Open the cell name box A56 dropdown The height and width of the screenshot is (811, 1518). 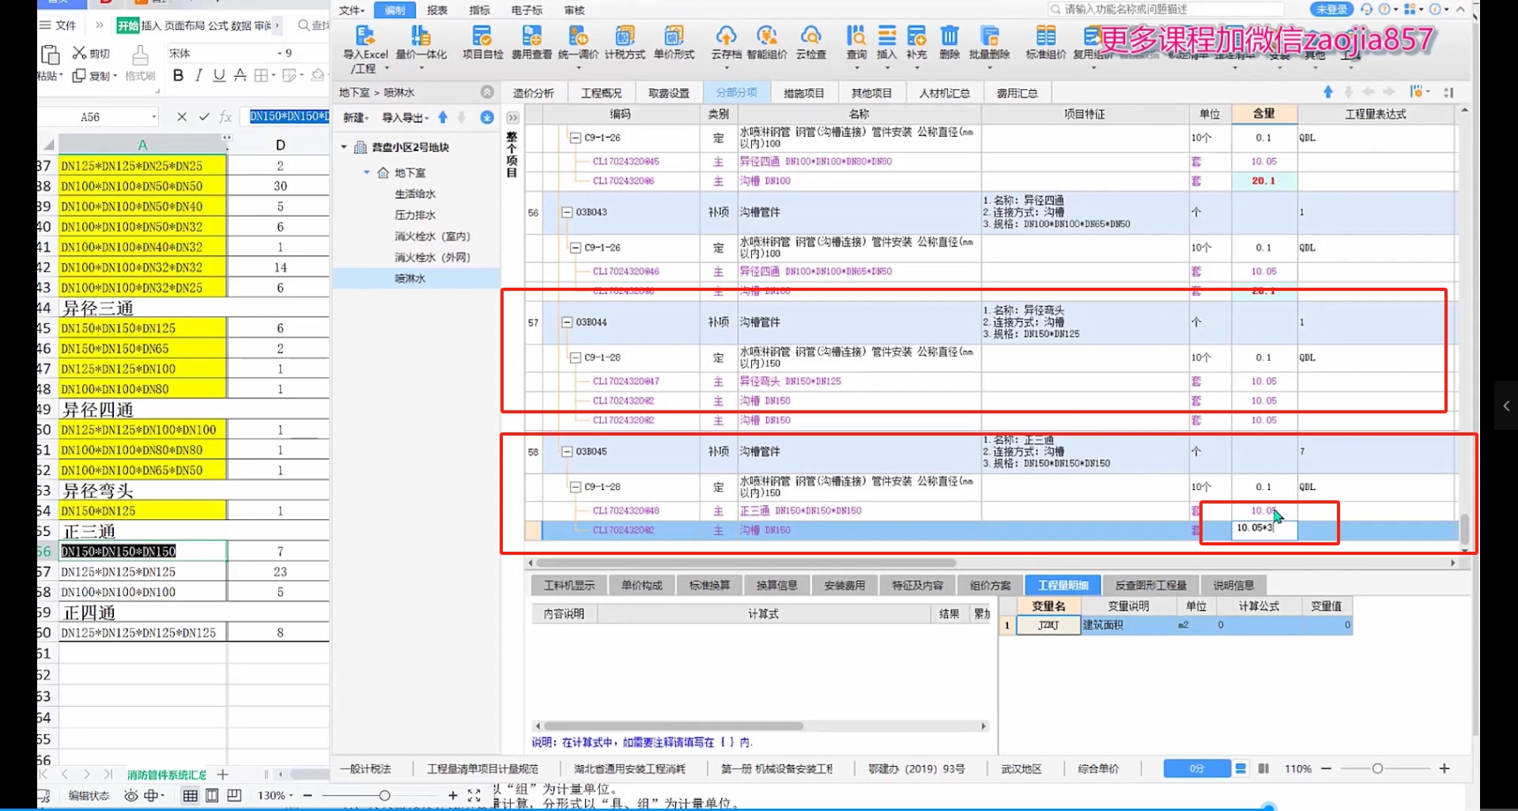click(154, 117)
